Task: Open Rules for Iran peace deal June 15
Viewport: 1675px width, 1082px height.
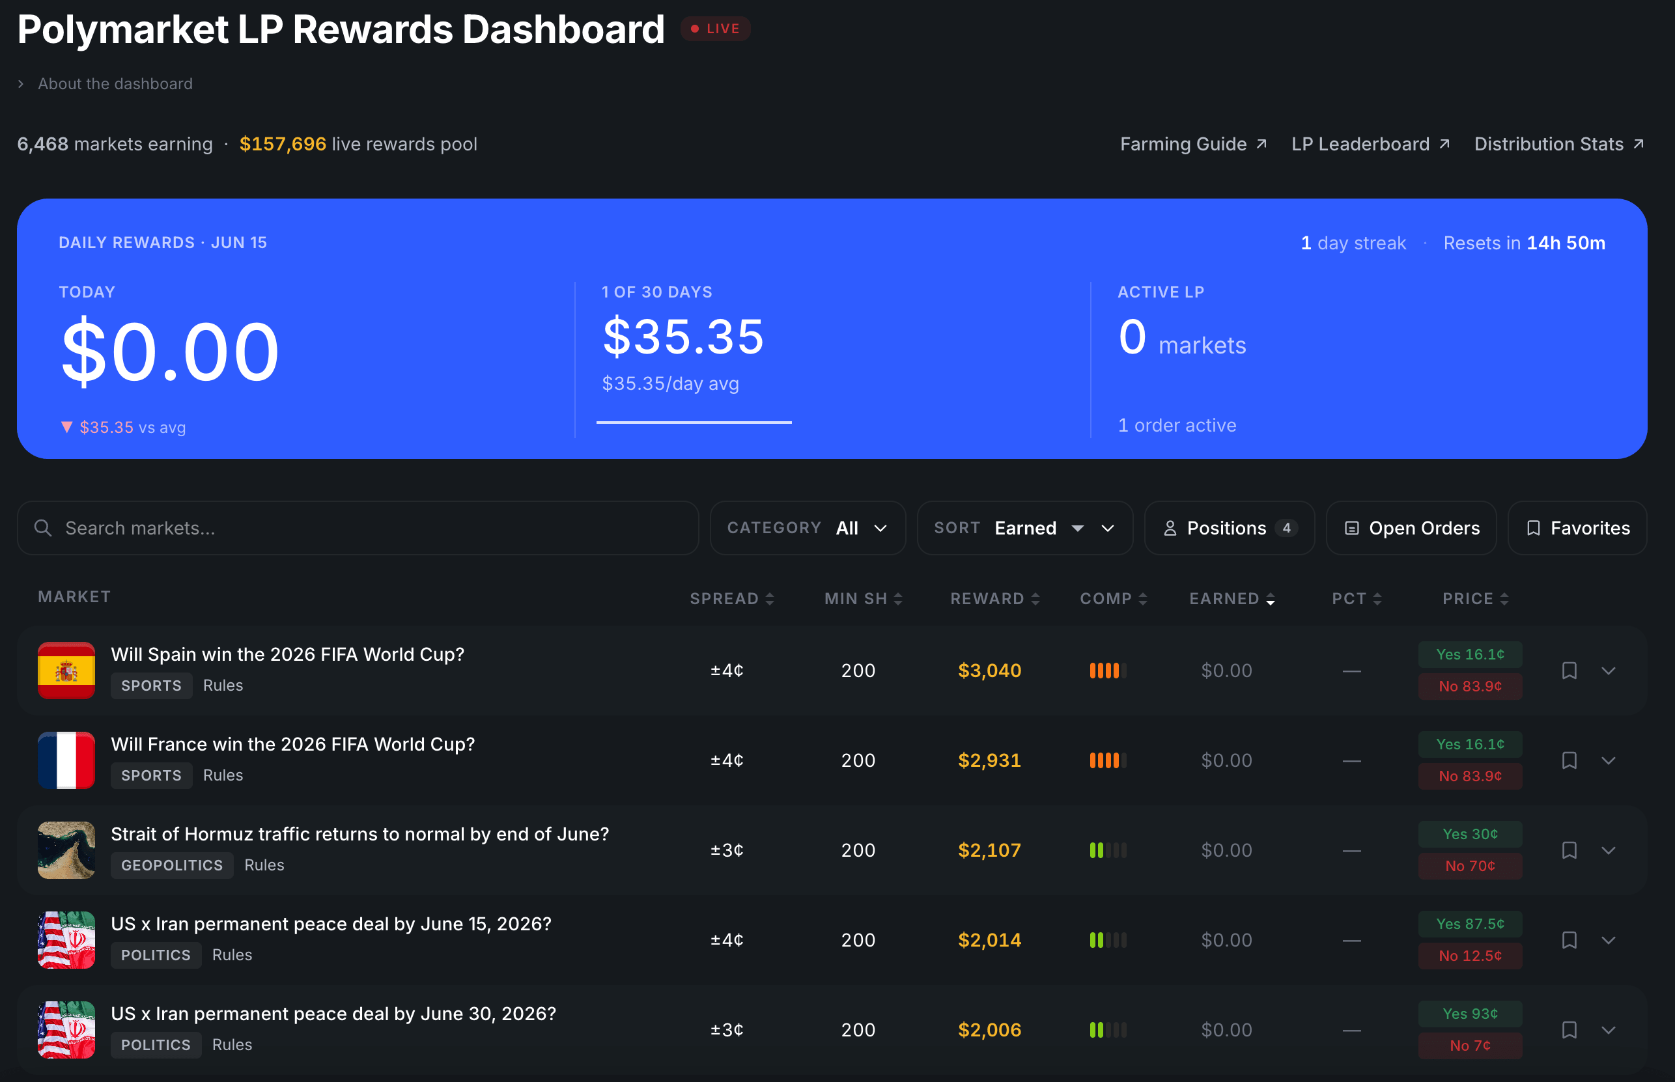Action: point(232,955)
